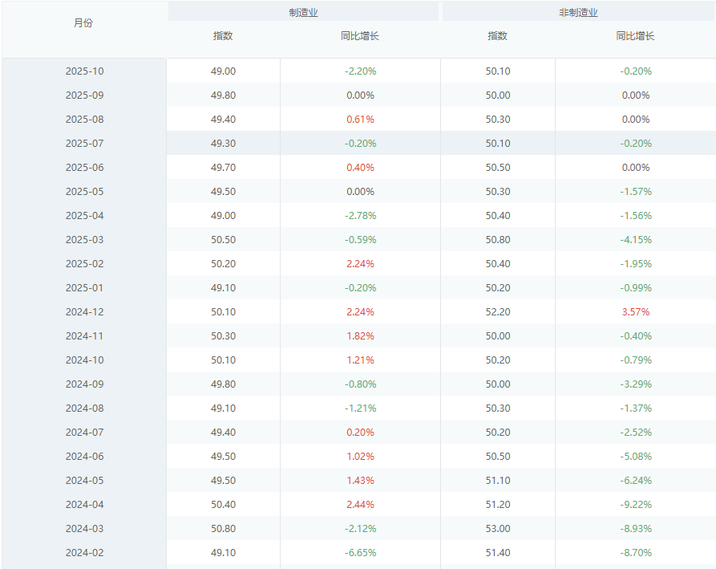Select the 2025-10 month row cell
The image size is (716, 569).
(x=84, y=71)
